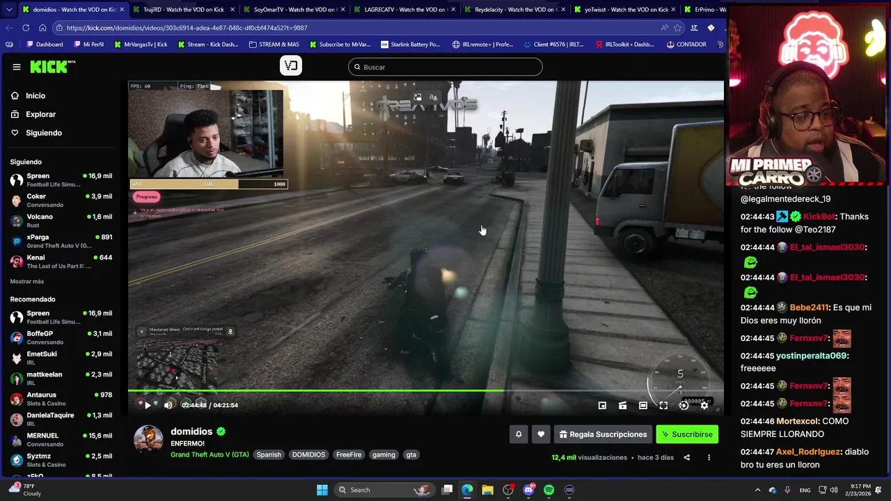The image size is (891, 501).
Task: Click the browser address bar URL
Action: point(187,28)
